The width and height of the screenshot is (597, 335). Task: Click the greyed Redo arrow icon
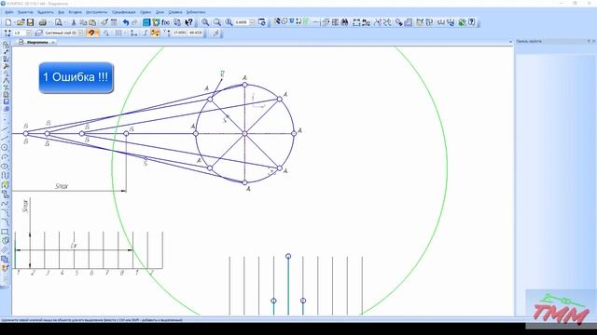pyautogui.click(x=134, y=22)
